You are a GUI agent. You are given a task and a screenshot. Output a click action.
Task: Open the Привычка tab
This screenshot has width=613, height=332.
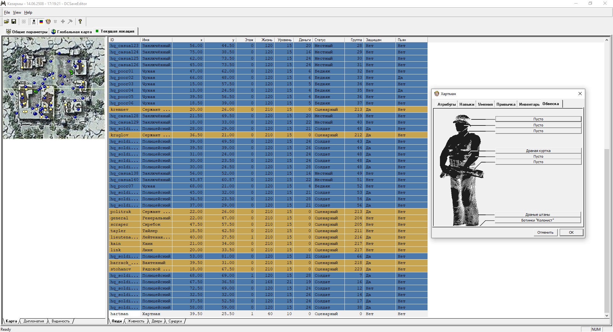pyautogui.click(x=506, y=104)
